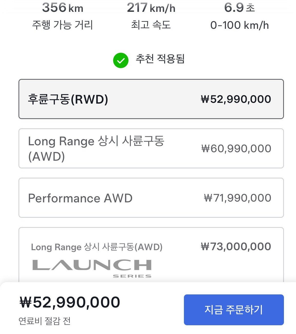Click the ₩52,990,000 price in RWD row
The width and height of the screenshot is (296, 334).
click(236, 99)
